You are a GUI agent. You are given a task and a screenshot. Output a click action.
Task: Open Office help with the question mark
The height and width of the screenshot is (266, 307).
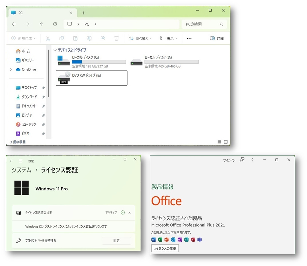tap(252, 160)
